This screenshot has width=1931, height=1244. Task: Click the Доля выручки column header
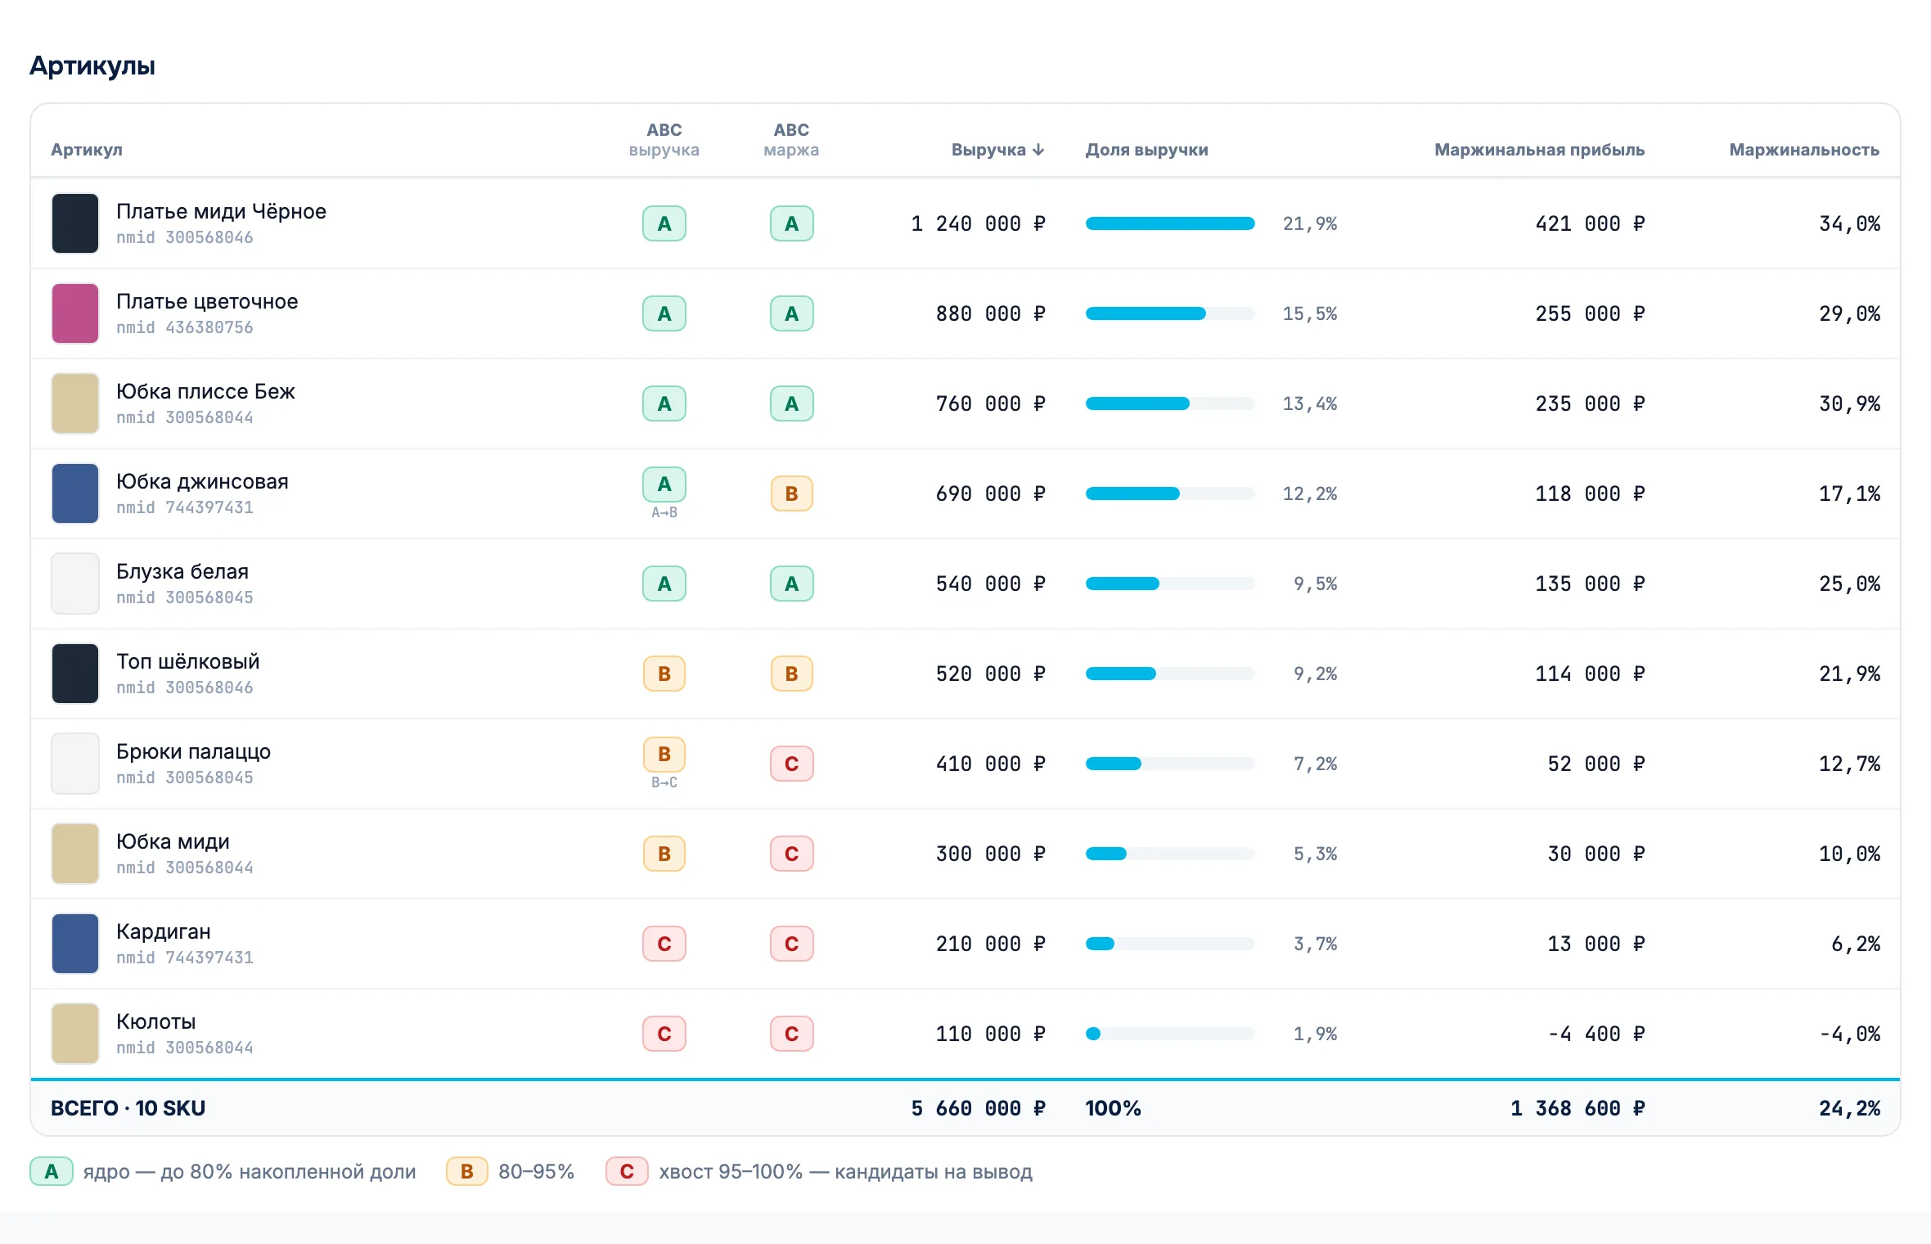[1146, 150]
